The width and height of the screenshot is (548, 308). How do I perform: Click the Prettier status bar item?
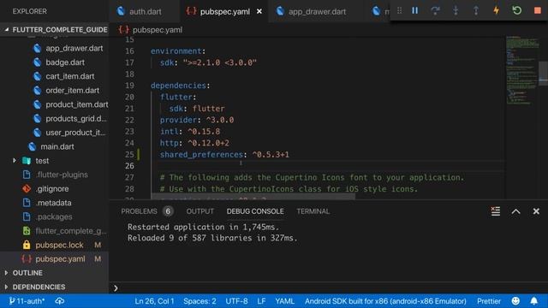489,301
